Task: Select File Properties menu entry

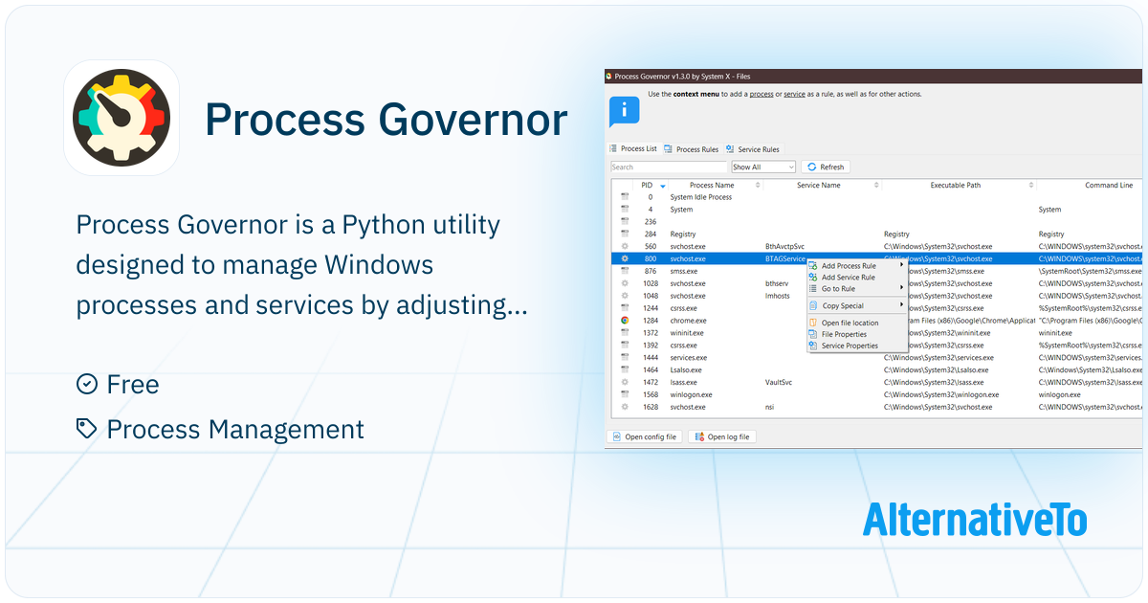Action: pos(856,334)
